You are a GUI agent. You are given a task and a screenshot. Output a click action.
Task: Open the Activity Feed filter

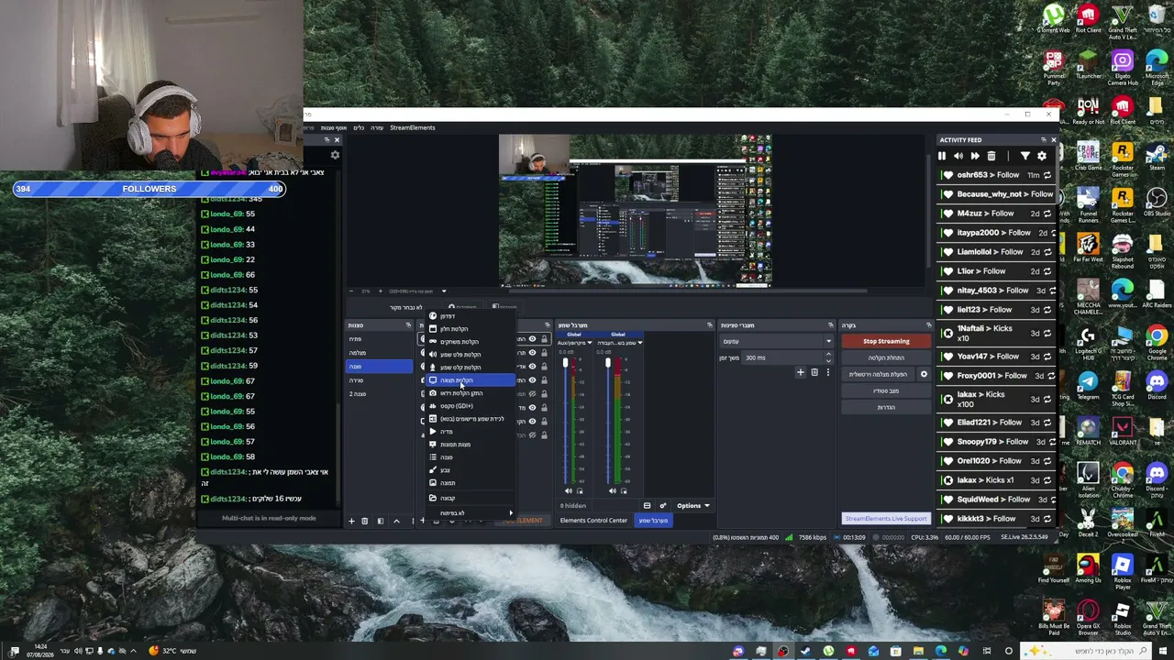point(1024,156)
